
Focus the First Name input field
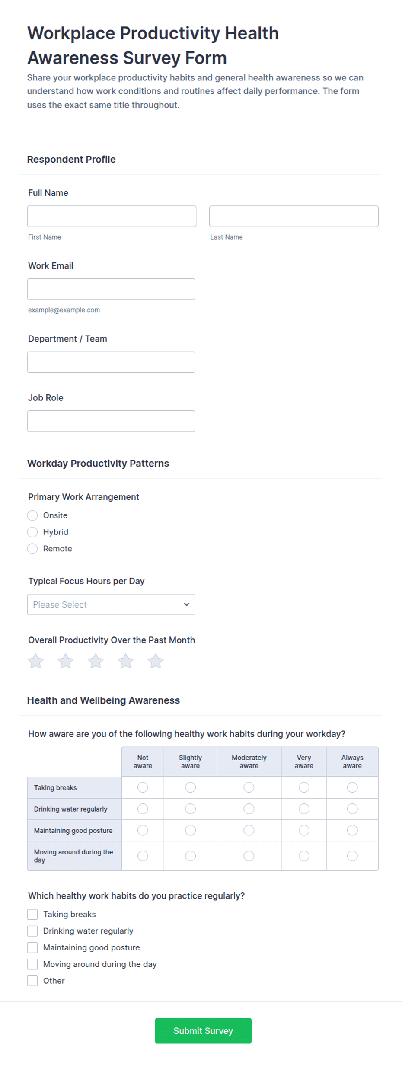(112, 216)
